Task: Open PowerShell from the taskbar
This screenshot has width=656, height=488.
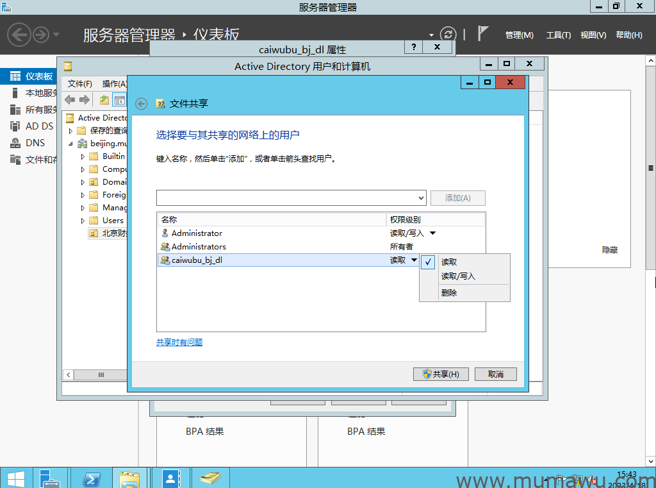Action: tap(92, 478)
